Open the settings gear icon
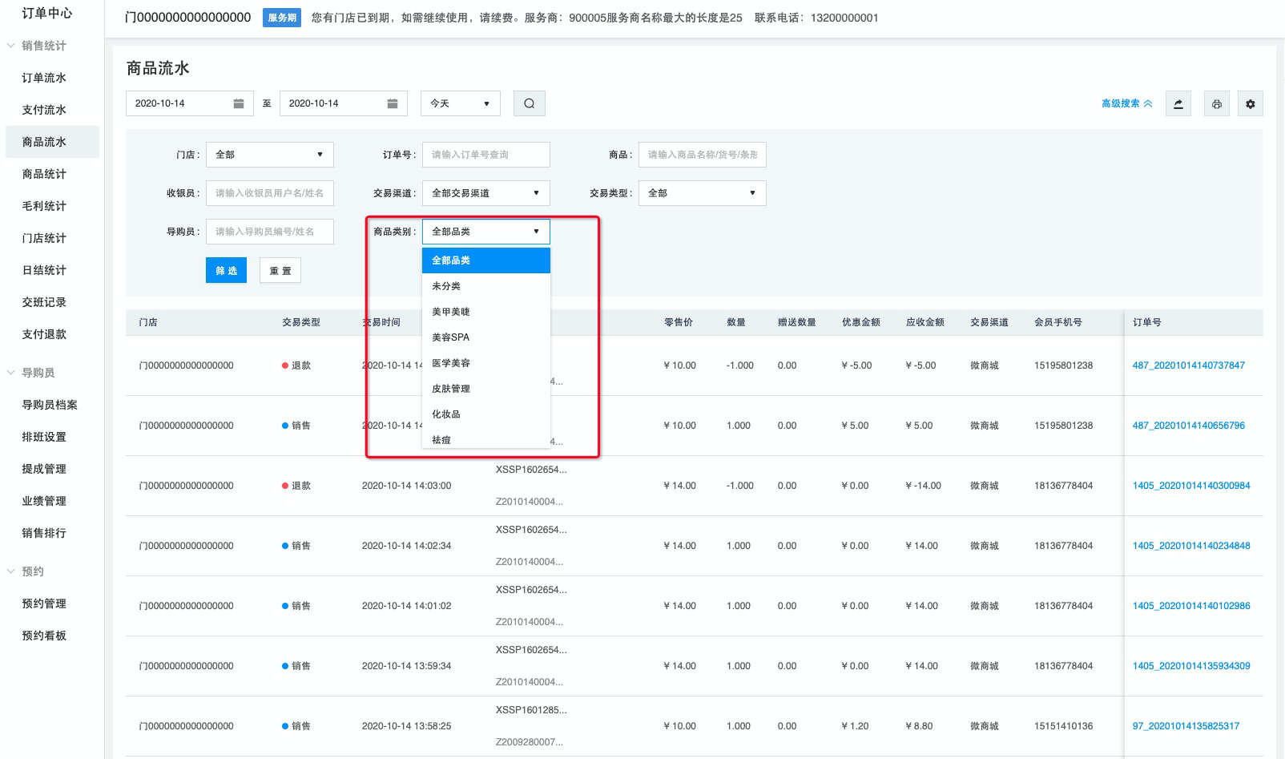The image size is (1285, 759). (x=1250, y=104)
